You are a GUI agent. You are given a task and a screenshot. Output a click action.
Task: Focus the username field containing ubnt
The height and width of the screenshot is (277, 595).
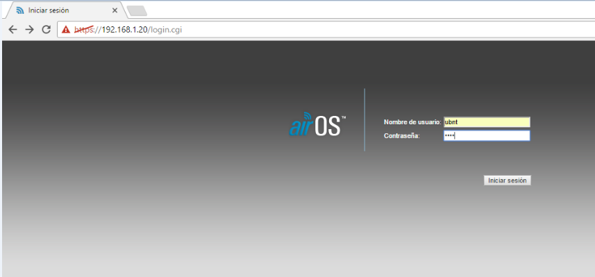[487, 122]
